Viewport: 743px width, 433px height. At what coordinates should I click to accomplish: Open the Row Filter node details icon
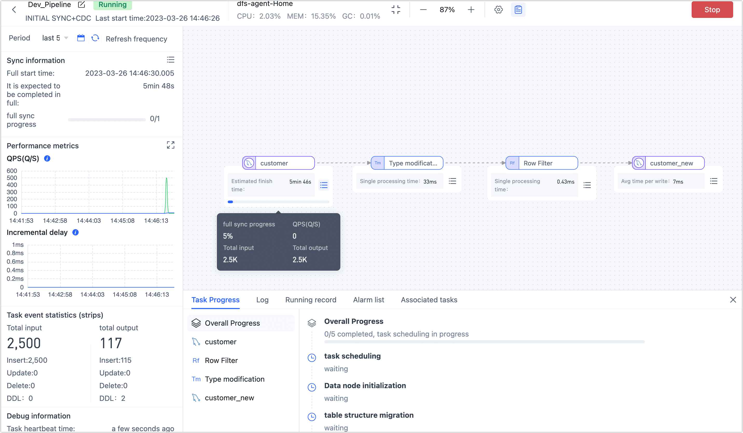click(x=587, y=185)
